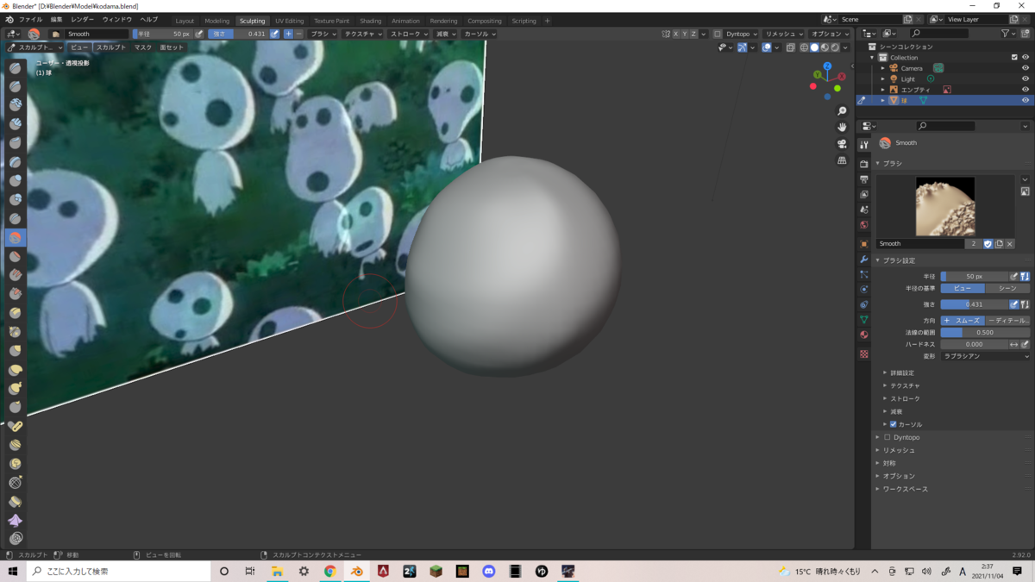Open the Output properties tab
The width and height of the screenshot is (1035, 582).
864,179
